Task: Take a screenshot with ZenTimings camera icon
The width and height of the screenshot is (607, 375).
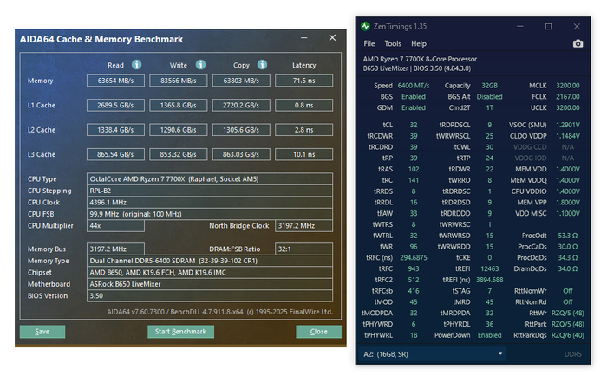Action: pos(578,44)
